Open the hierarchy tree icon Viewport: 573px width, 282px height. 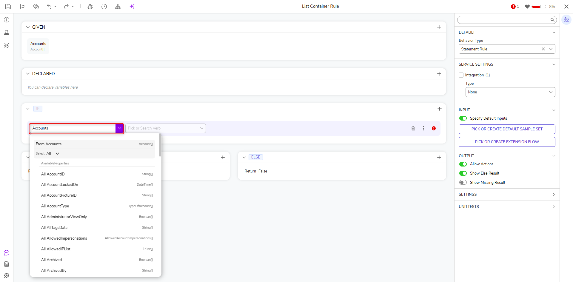[x=118, y=7]
